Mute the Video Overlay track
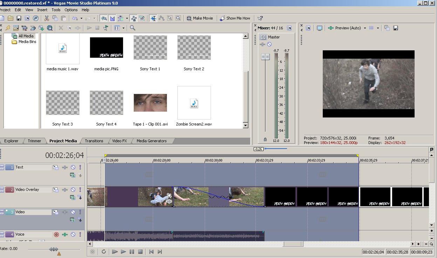 pos(73,190)
